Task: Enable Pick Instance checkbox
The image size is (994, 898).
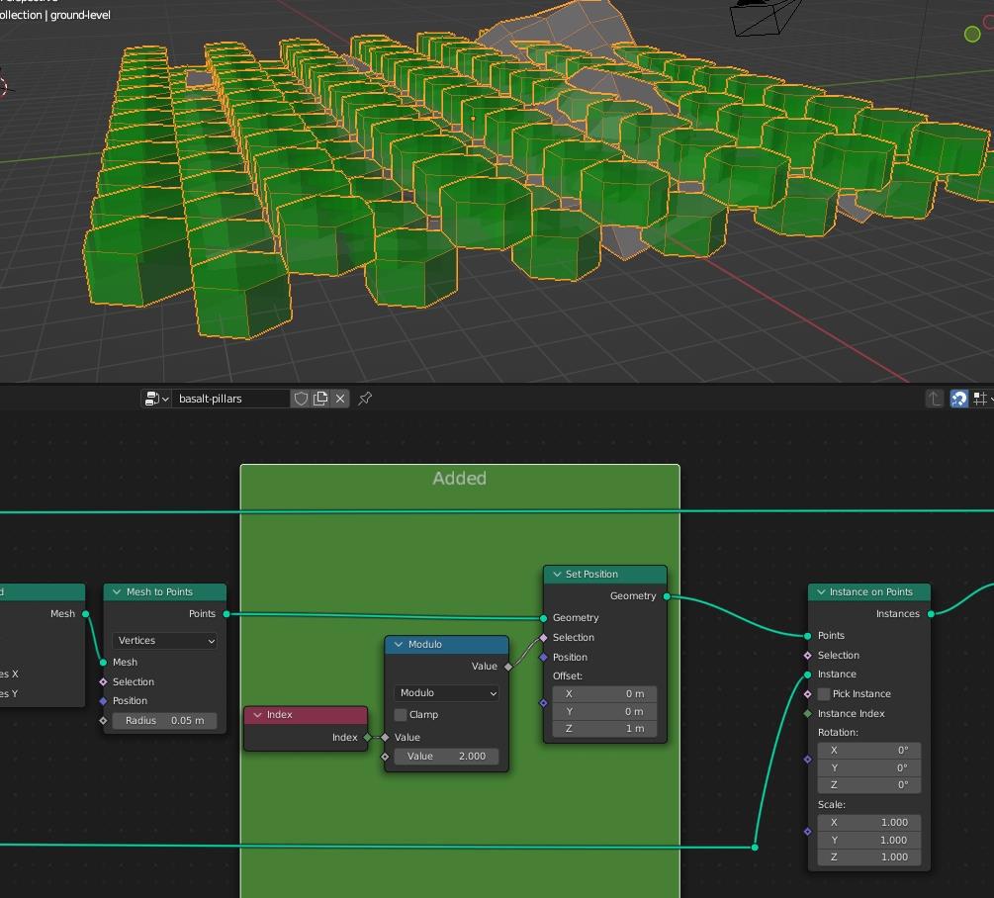Action: (x=824, y=694)
